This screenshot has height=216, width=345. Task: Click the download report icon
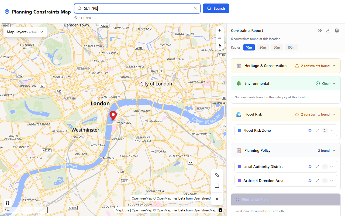328,31
